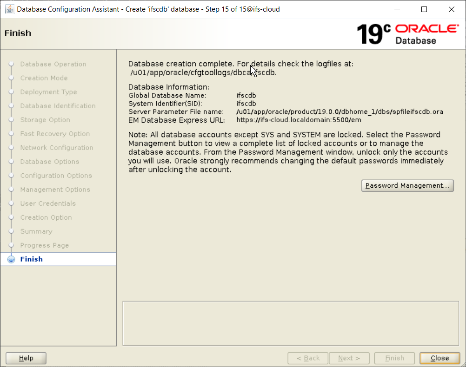Click the disabled Back button
The width and height of the screenshot is (466, 367).
[x=308, y=358]
